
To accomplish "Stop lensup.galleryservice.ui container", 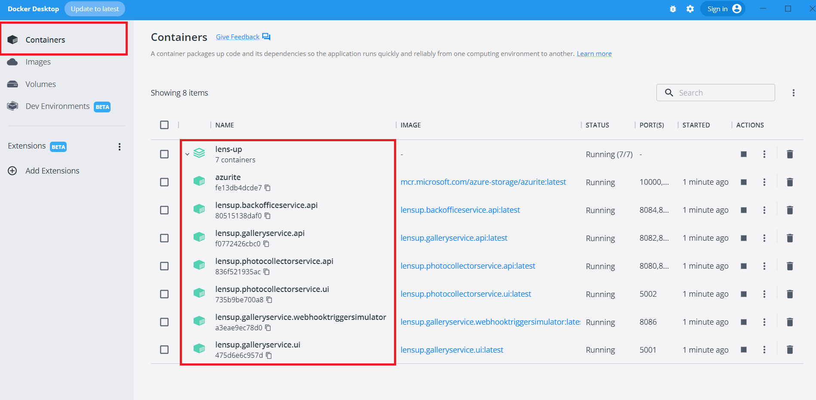I will (744, 350).
